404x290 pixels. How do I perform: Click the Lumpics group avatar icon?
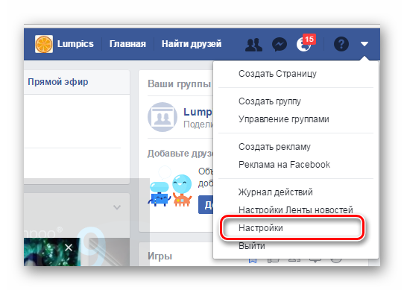pos(162,117)
